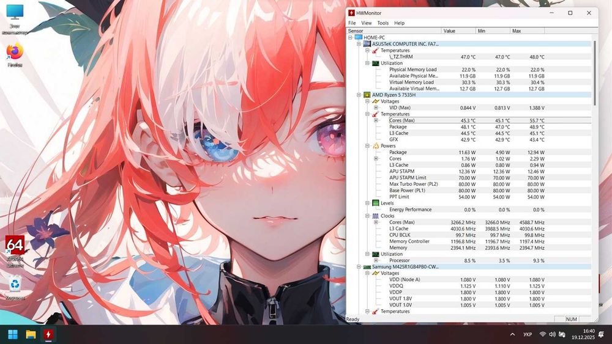
Task: Open the volume speaker tray icon
Action: coord(552,334)
